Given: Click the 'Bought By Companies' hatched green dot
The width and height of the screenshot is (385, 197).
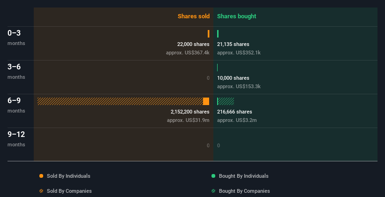Looking at the screenshot, I should point(213,191).
